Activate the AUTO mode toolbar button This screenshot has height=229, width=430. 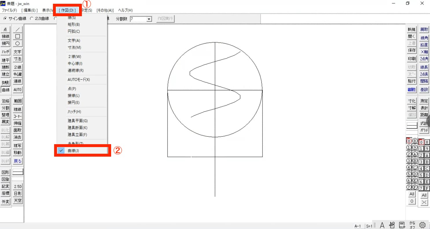(18, 90)
